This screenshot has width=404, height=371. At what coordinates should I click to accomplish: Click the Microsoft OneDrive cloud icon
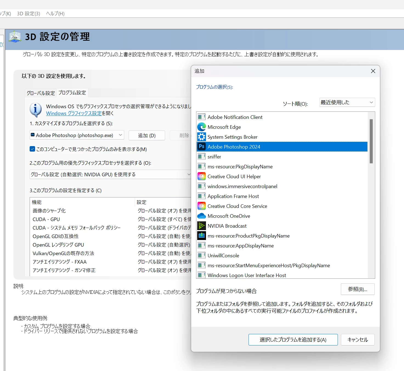[x=202, y=216]
